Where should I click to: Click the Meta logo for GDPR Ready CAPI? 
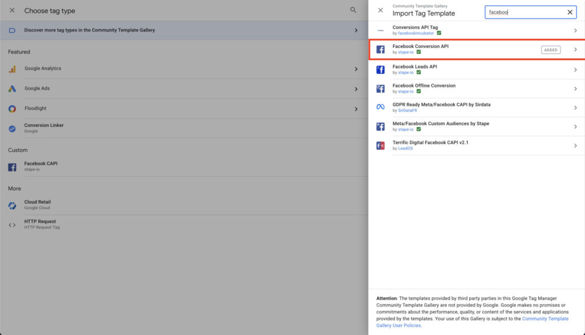(380, 107)
